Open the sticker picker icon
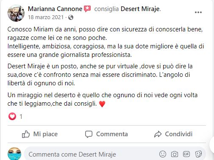This screenshot has height=160, width=214. (x=198, y=154)
